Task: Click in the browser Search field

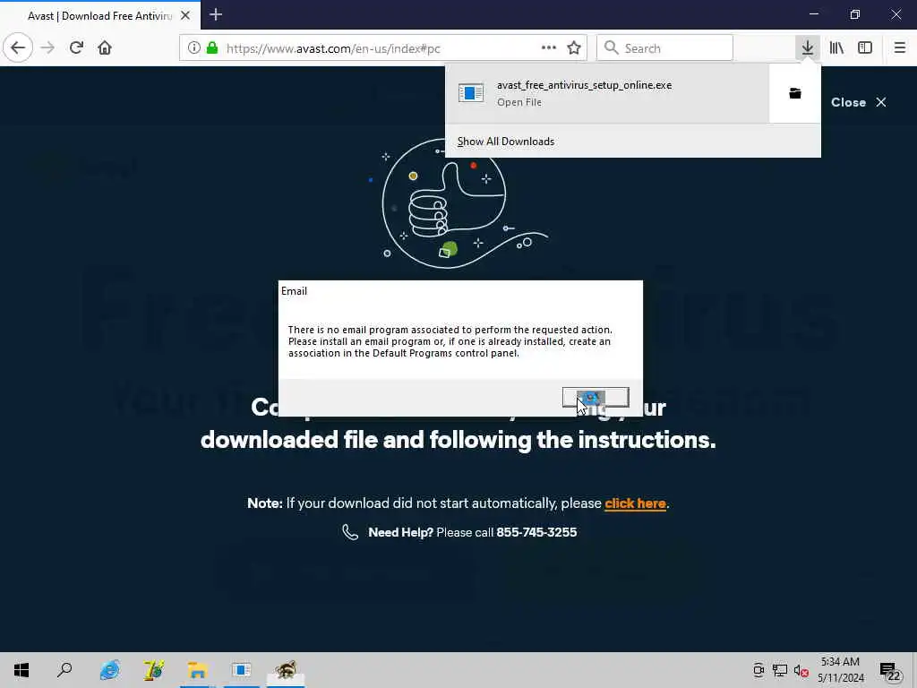Action: coord(664,48)
